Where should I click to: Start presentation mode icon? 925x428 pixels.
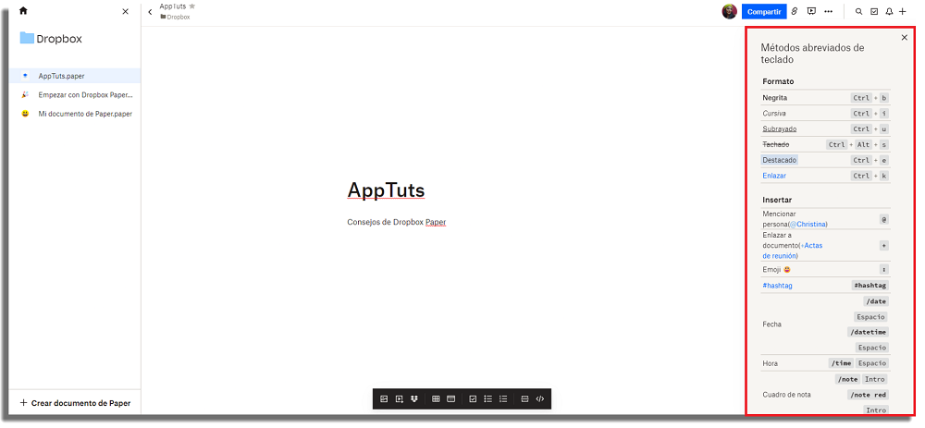[x=812, y=11]
